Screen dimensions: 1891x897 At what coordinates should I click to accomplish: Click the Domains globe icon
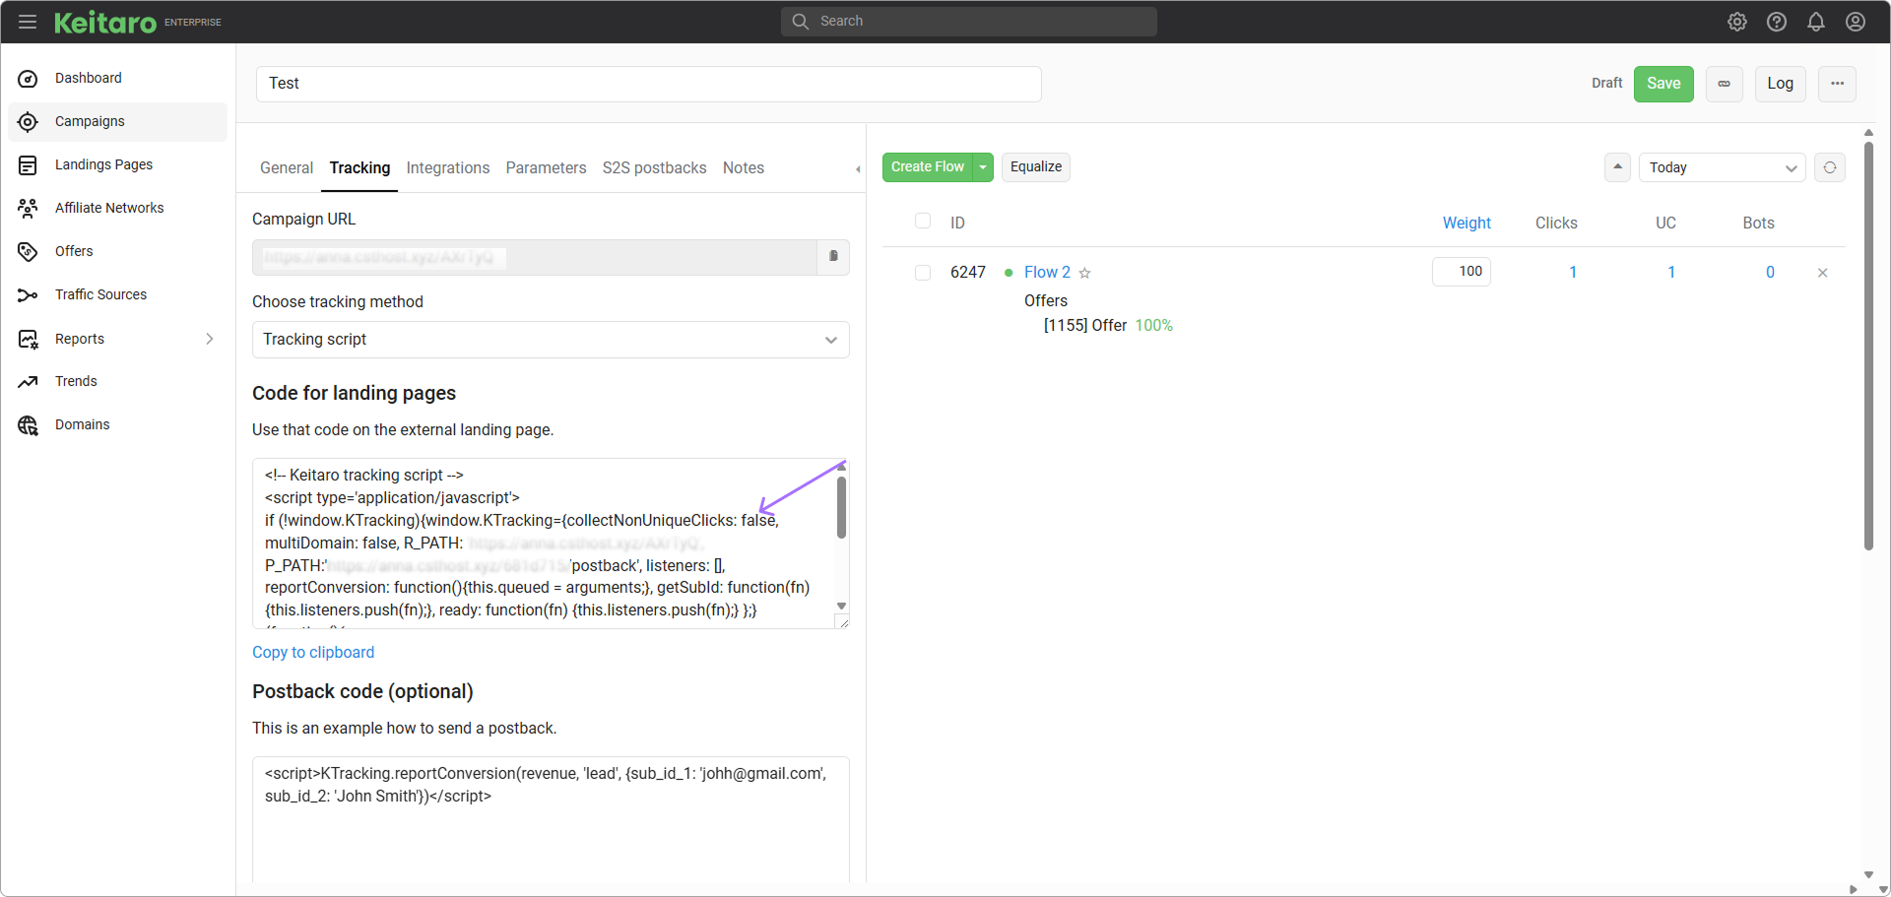coord(28,425)
